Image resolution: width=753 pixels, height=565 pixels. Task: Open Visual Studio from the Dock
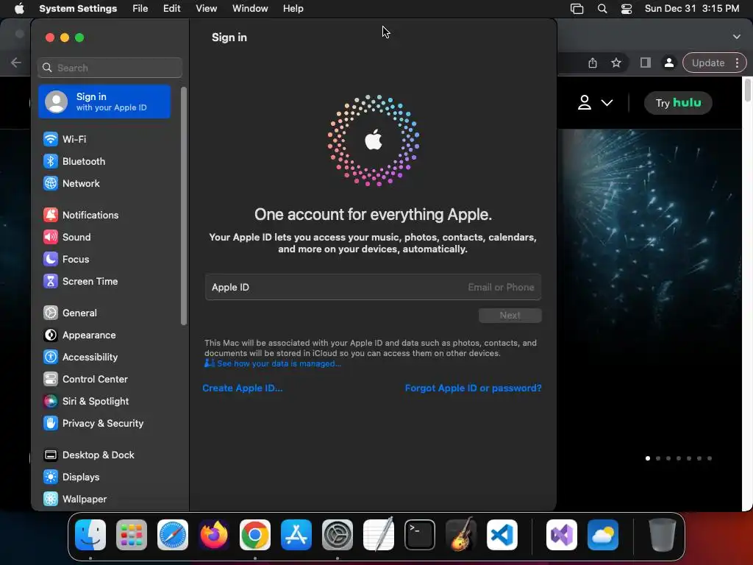pos(562,535)
